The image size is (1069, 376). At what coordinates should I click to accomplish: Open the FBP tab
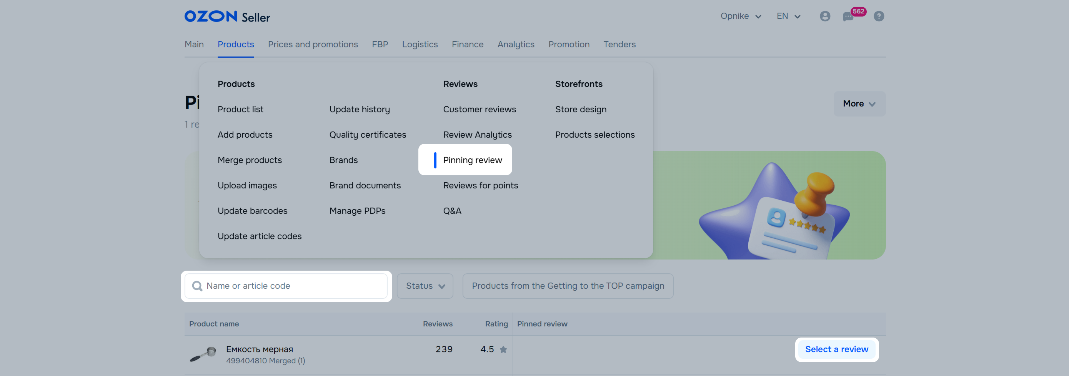pos(380,45)
